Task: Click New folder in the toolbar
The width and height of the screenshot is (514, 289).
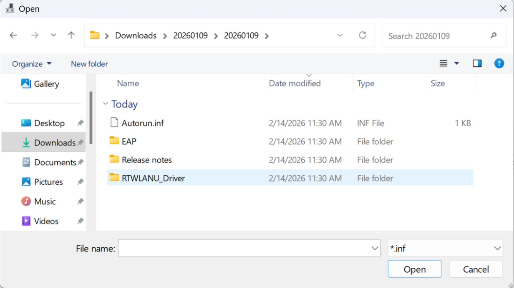Action: coord(89,64)
